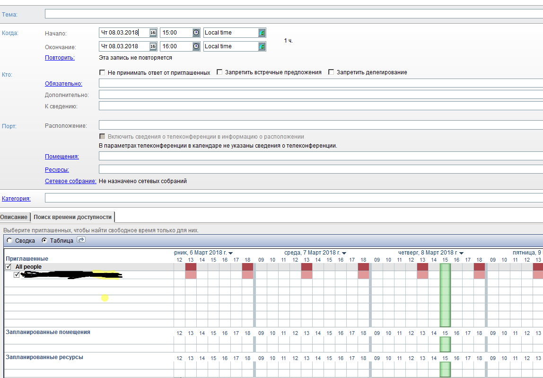Click green slot in Запланированные ресурсы row
The image size is (543, 378).
click(x=445, y=369)
